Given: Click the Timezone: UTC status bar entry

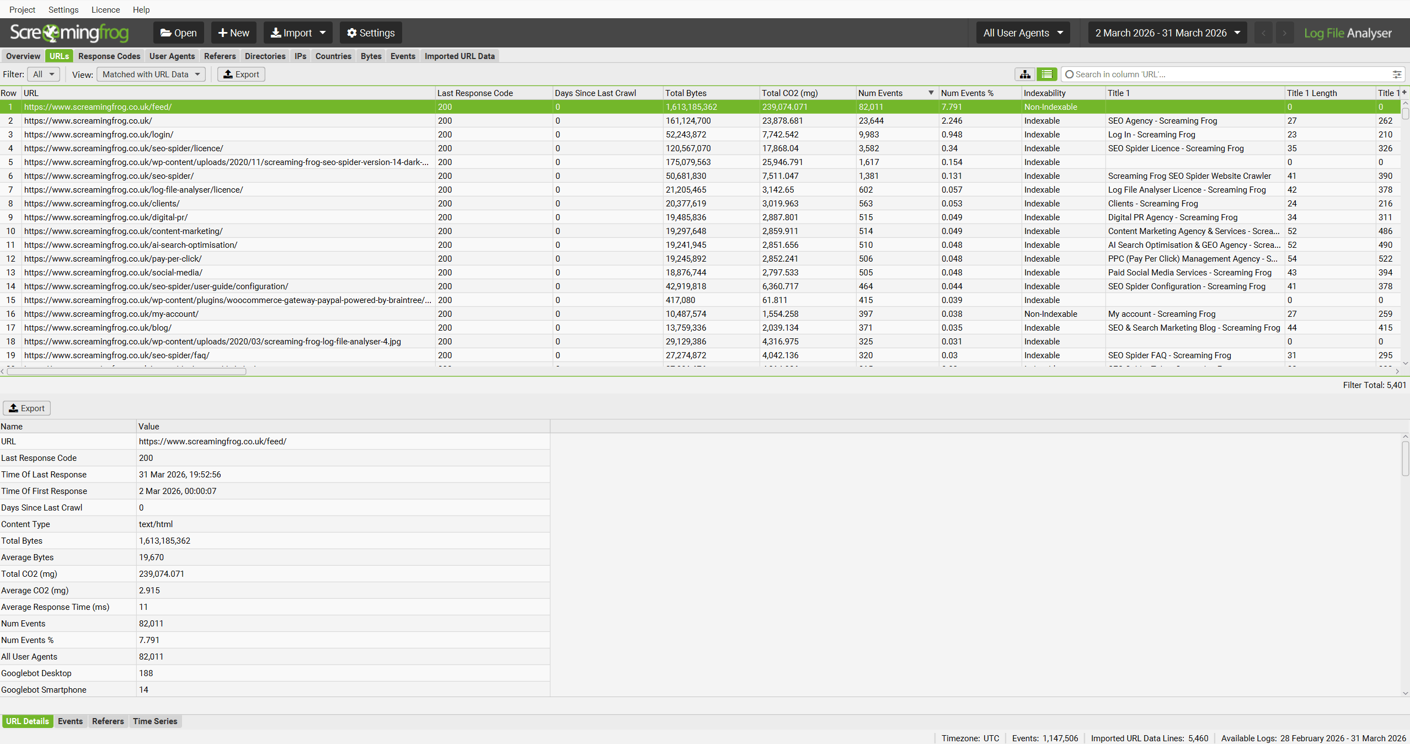Looking at the screenshot, I should 970,738.
